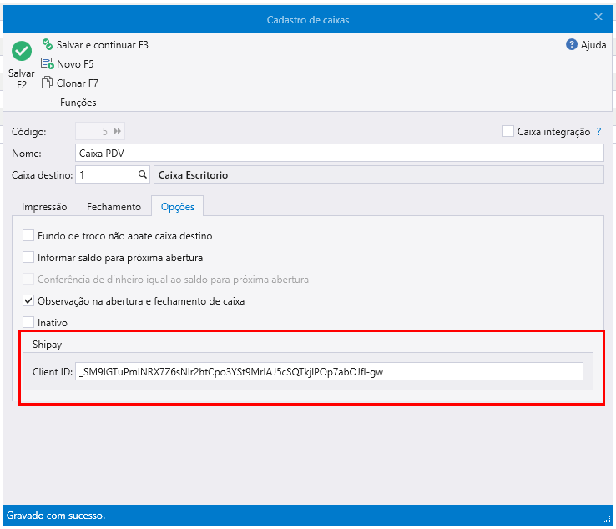The height and width of the screenshot is (529, 616).
Task: Click the Nome field containing Caixa PDV
Action: (338, 154)
